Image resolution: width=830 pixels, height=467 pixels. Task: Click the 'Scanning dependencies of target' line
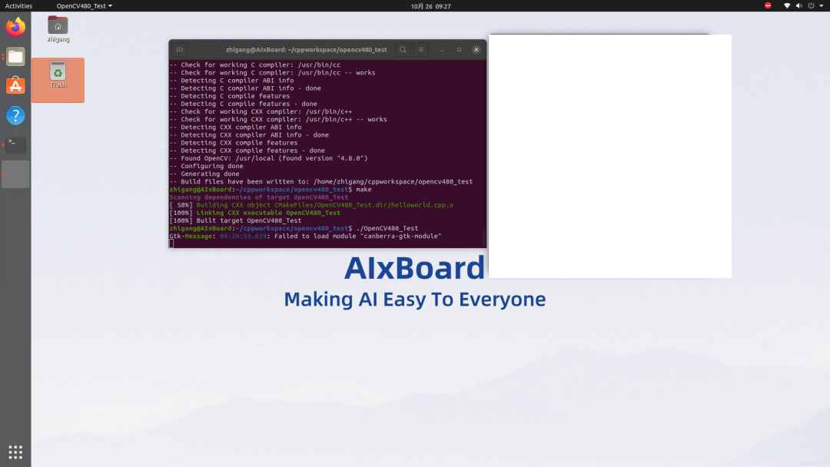[259, 197]
